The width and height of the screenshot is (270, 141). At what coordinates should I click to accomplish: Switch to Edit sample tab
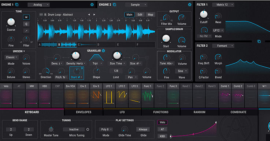coord(140,15)
